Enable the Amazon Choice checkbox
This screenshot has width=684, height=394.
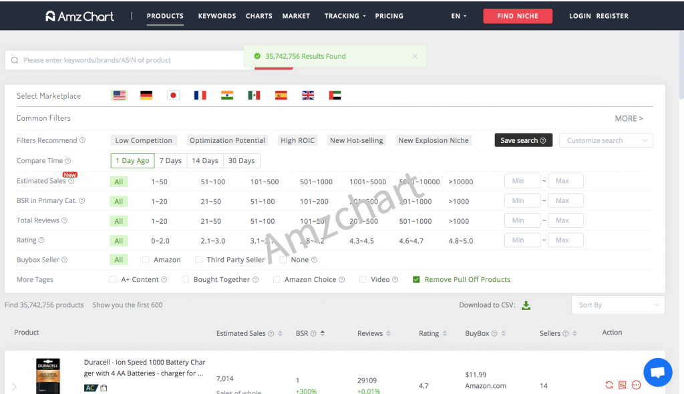coord(277,279)
